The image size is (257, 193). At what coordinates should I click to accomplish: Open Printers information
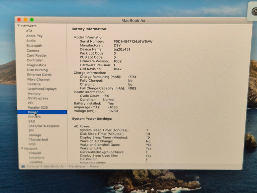coord(34,117)
